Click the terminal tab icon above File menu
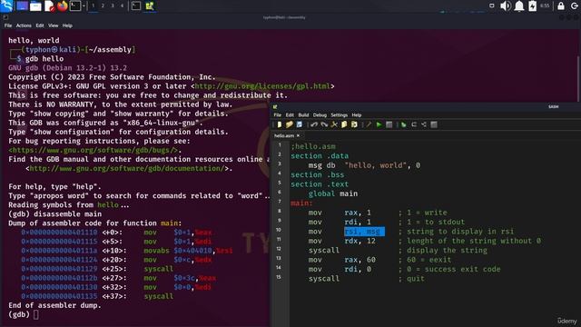Screen dimensions: 581x327 [x=5, y=17]
